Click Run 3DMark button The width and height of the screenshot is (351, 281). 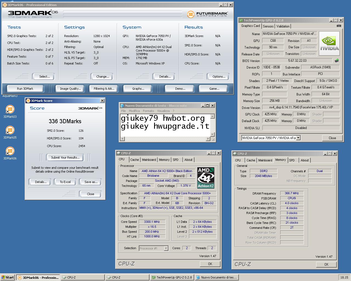point(25,89)
